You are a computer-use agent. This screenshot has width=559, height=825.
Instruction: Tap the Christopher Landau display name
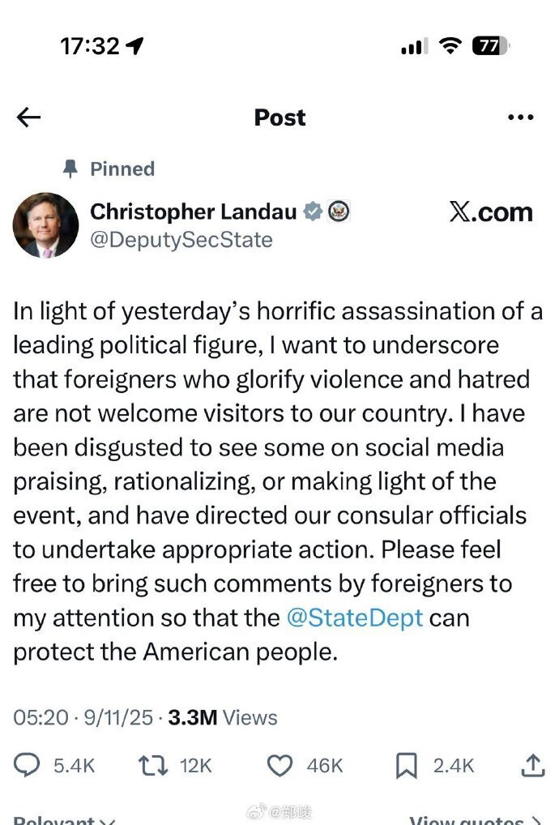193,212
